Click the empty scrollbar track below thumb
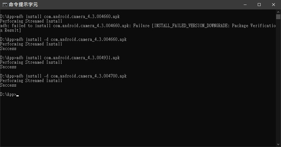This screenshot has height=147, width=281. coord(278,80)
